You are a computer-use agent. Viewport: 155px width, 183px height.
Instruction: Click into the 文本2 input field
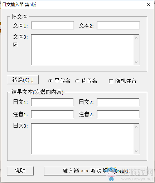118,26
